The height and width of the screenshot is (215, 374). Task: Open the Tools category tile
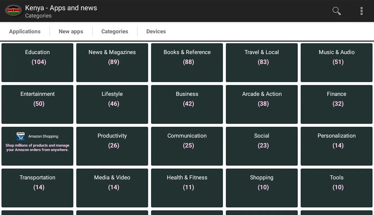(x=337, y=188)
